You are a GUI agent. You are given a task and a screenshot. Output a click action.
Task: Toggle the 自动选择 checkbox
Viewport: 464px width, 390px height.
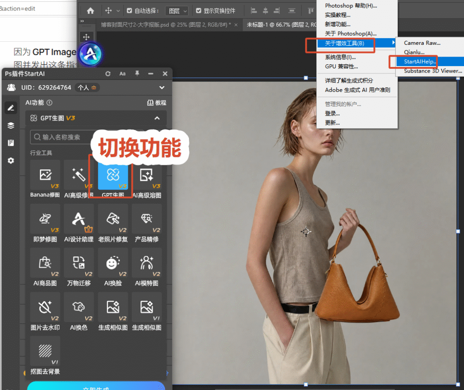click(x=129, y=11)
